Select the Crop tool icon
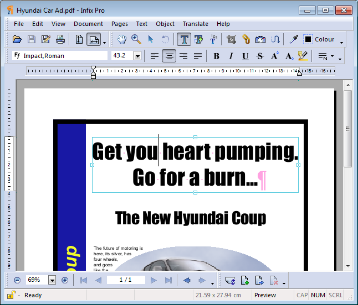 [x=231, y=39]
